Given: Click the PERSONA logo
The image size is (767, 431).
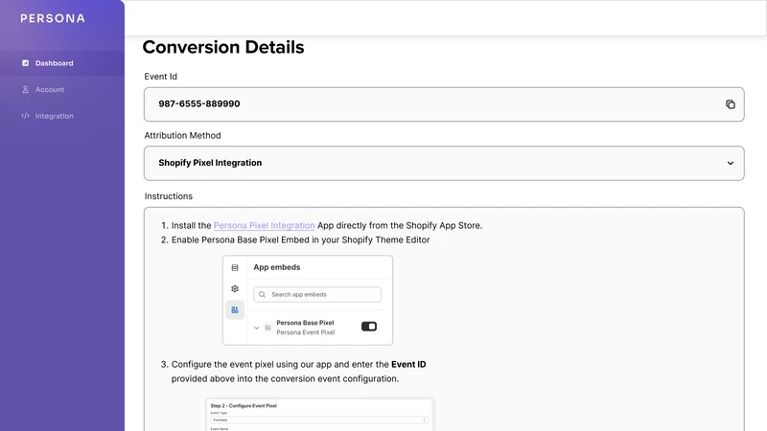Looking at the screenshot, I should coord(53,18).
